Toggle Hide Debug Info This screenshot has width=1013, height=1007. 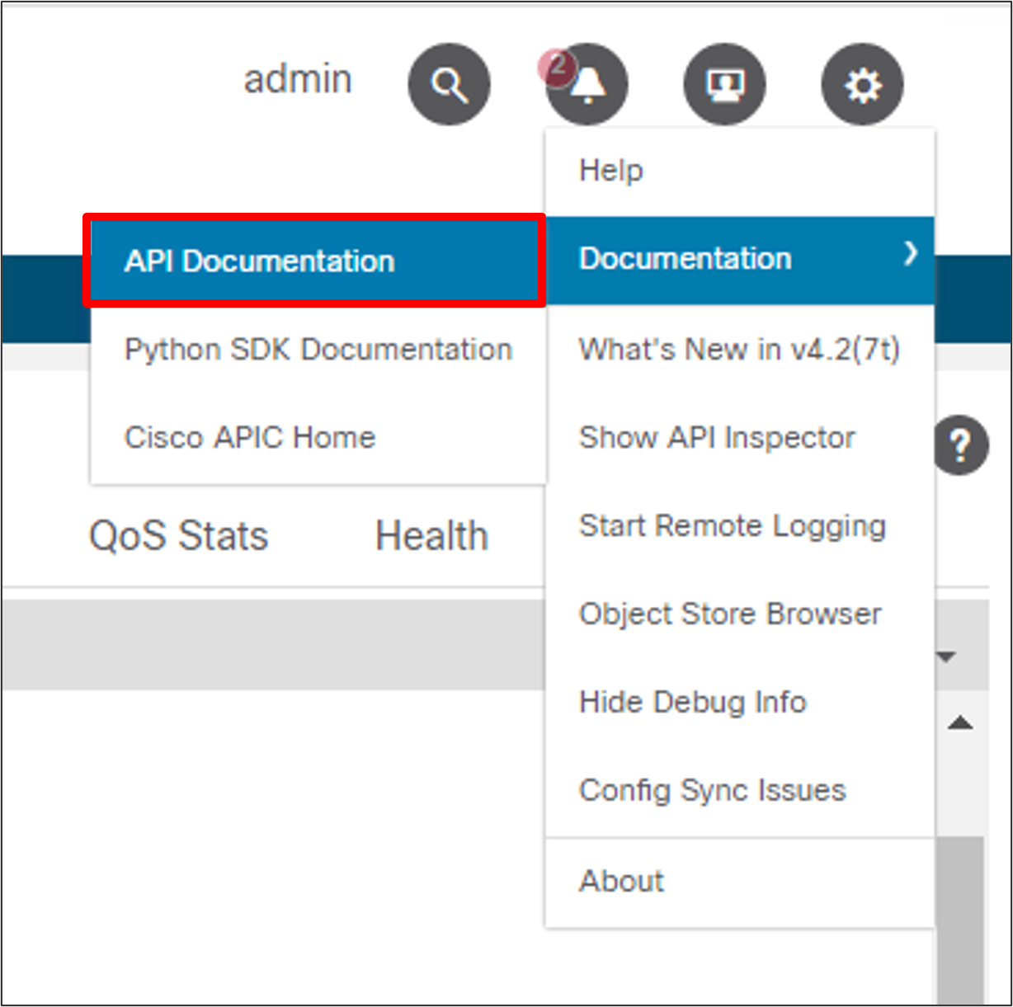coord(692,703)
